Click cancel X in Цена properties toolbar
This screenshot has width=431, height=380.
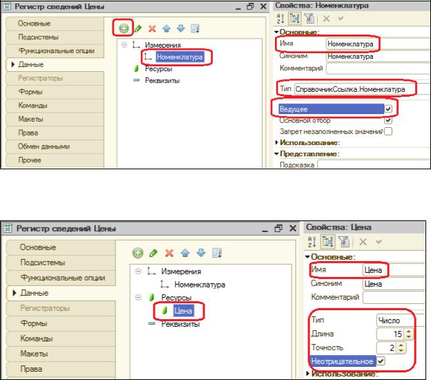click(363, 242)
